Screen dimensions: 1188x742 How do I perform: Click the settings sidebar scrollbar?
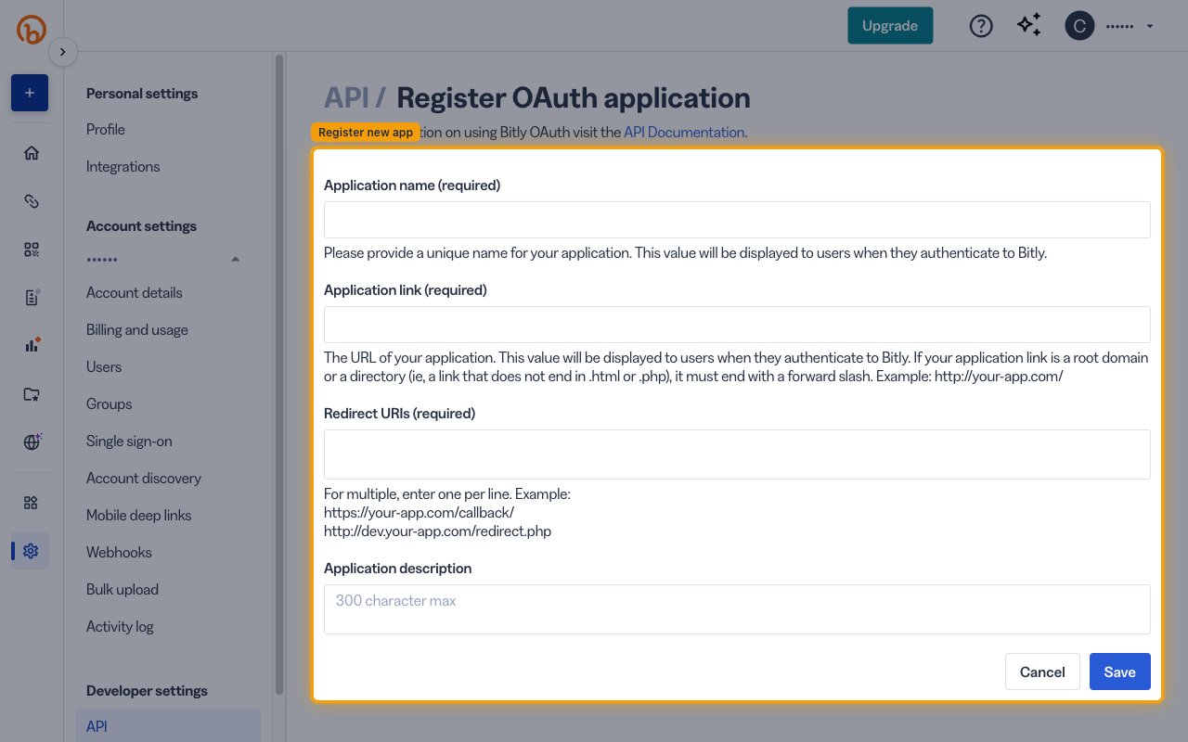point(279,375)
